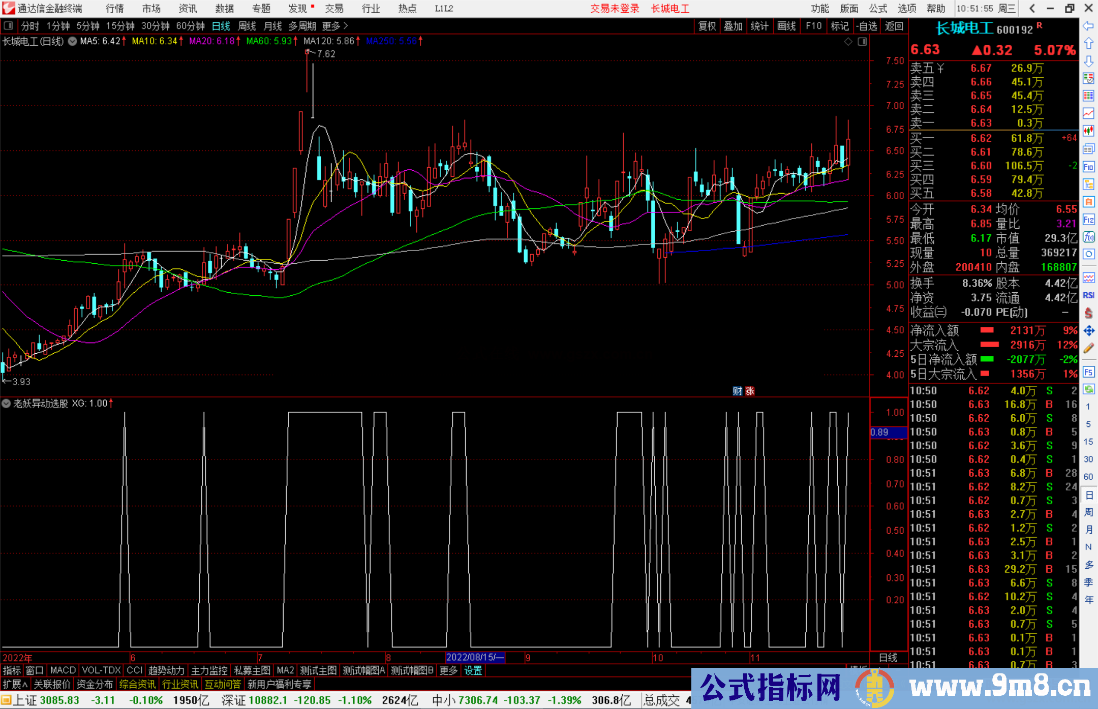1098x709 pixels.
Task: Open the 行情 menu
Action: click(114, 9)
